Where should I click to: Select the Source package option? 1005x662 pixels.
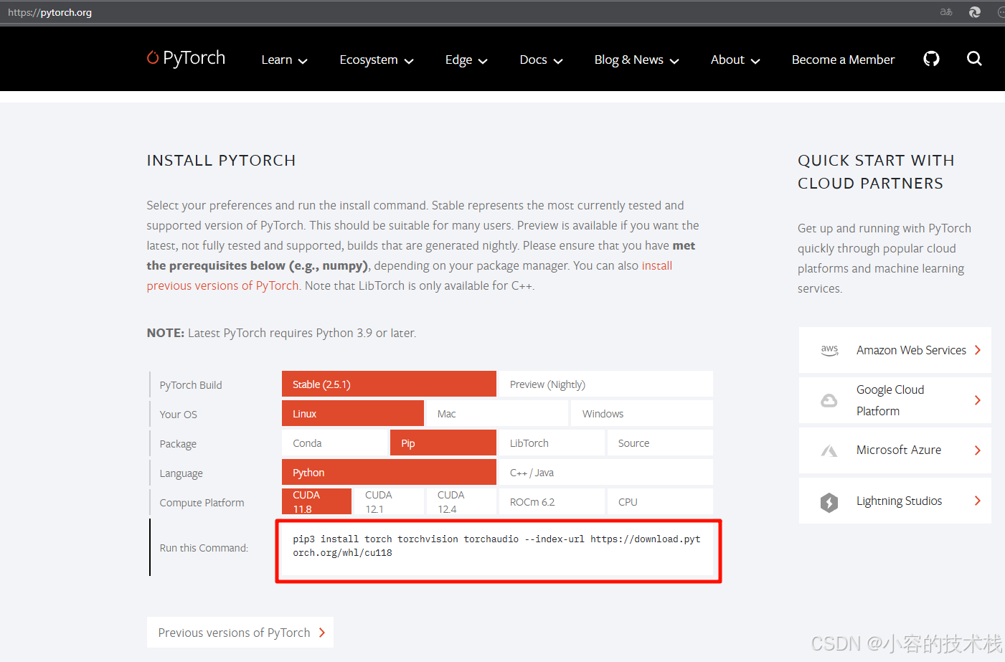[x=660, y=443]
